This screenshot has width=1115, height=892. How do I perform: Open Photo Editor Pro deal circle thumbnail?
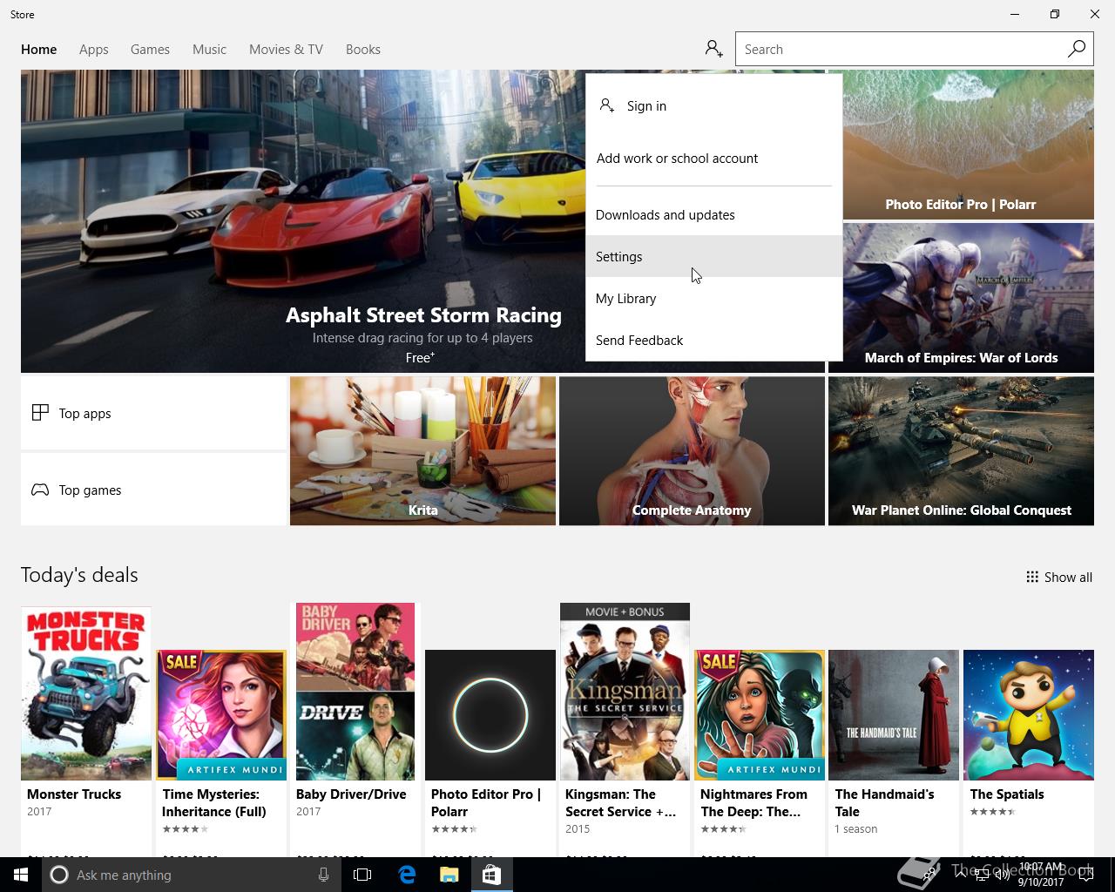click(x=490, y=715)
